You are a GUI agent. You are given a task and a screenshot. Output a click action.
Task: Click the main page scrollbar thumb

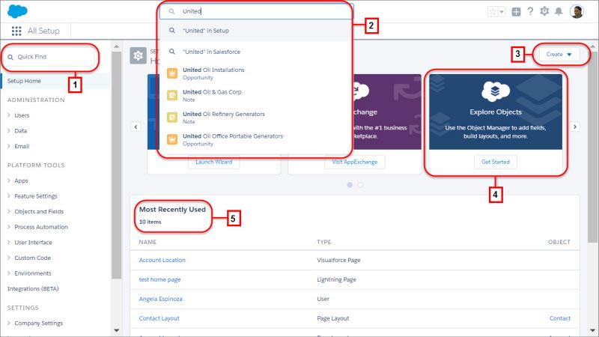[592, 146]
